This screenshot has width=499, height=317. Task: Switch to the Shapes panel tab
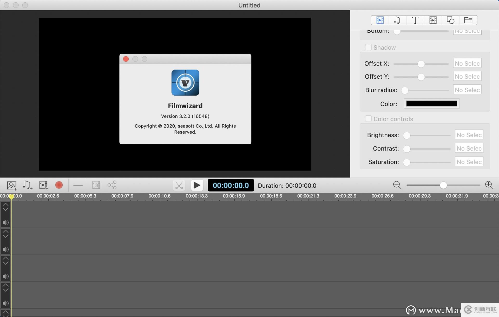(450, 20)
